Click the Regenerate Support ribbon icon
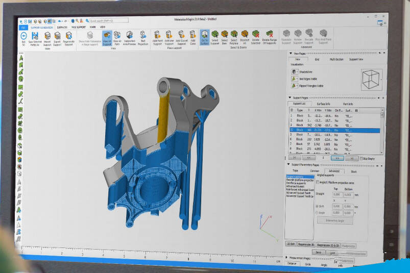Screen dimensions: 410x273 [x=68, y=37]
